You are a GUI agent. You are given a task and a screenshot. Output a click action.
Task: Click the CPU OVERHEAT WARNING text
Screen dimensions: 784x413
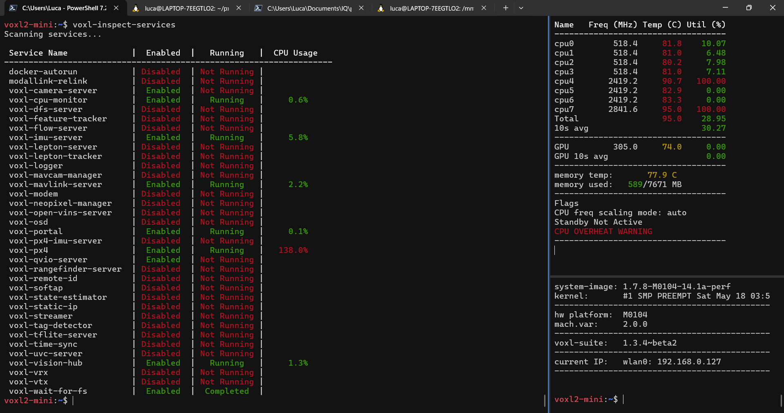click(x=603, y=232)
